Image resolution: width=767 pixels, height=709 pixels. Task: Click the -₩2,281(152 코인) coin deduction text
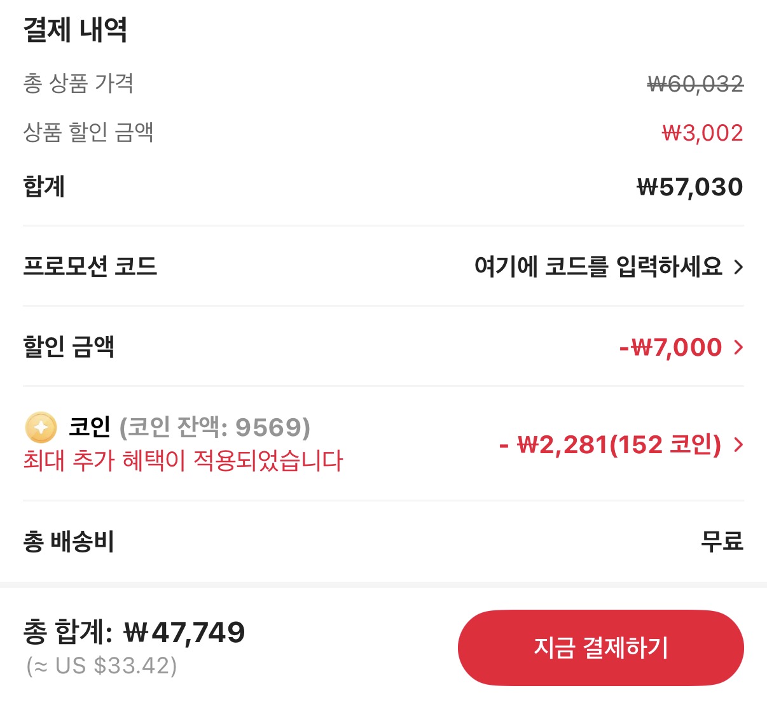612,446
